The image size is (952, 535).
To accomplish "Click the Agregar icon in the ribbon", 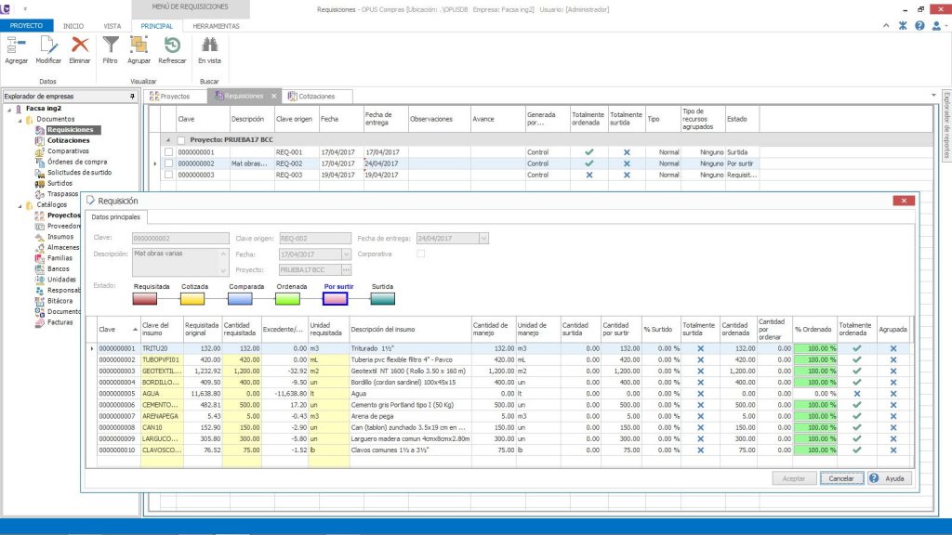I will 17,46.
